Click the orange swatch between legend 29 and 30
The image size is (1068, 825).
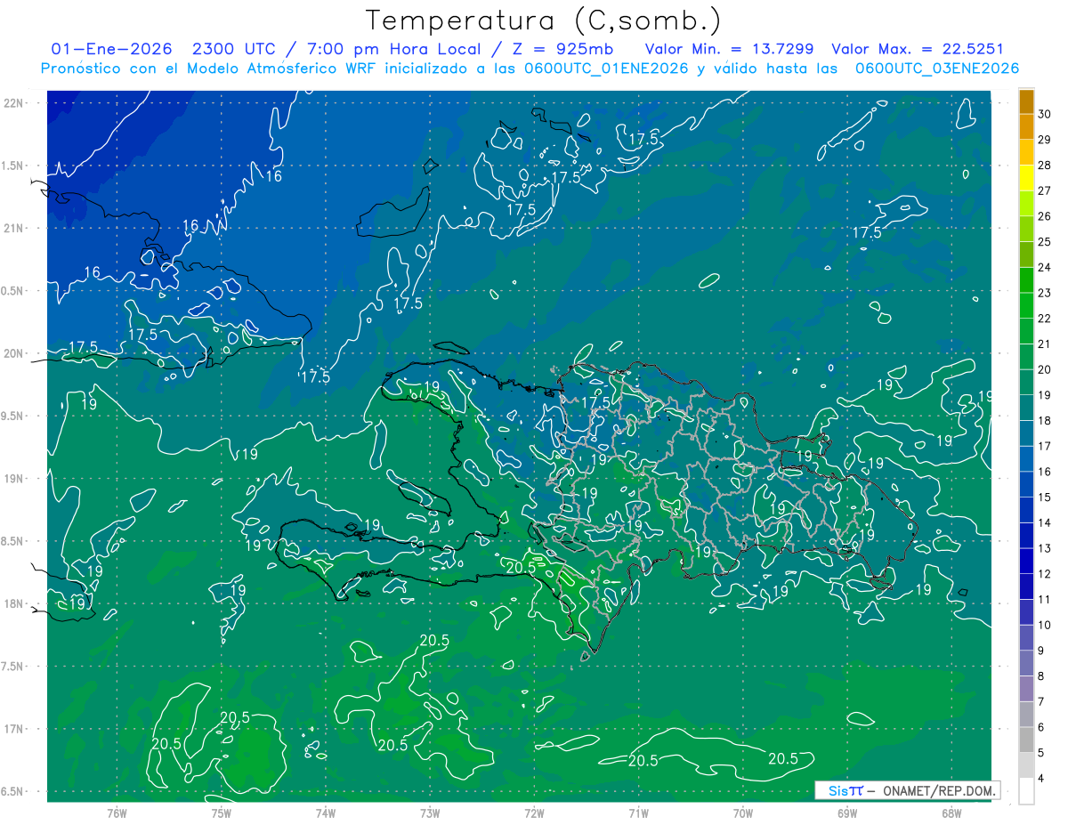tap(1026, 127)
